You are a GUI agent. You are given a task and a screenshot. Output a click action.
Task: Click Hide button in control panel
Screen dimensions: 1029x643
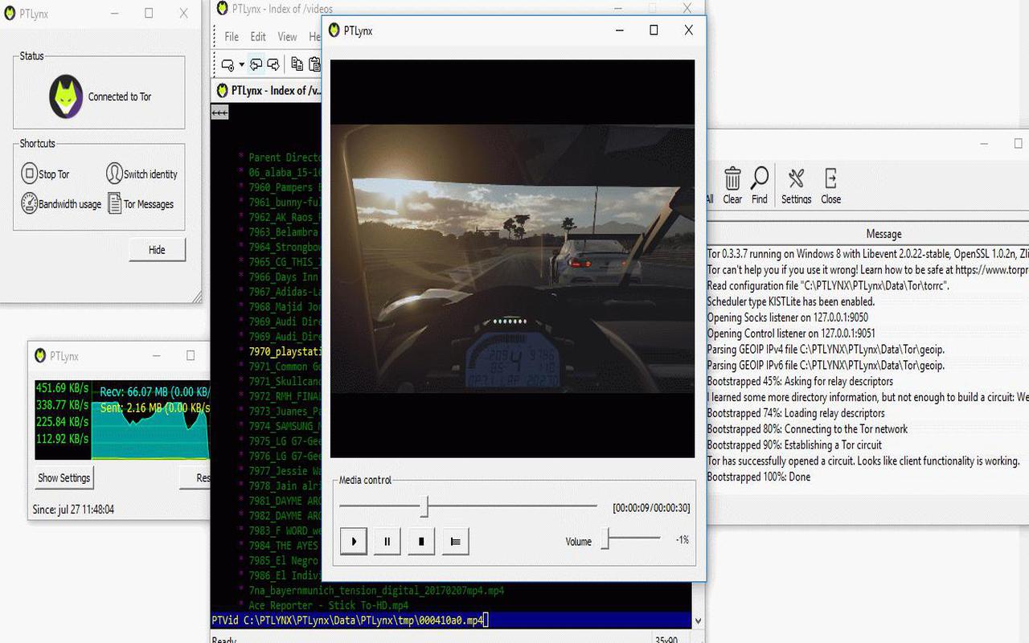157,249
